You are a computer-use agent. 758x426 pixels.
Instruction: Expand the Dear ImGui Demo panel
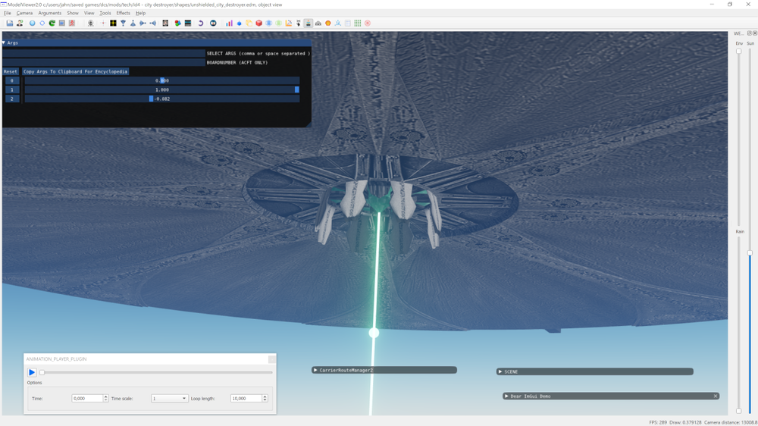[x=506, y=396]
